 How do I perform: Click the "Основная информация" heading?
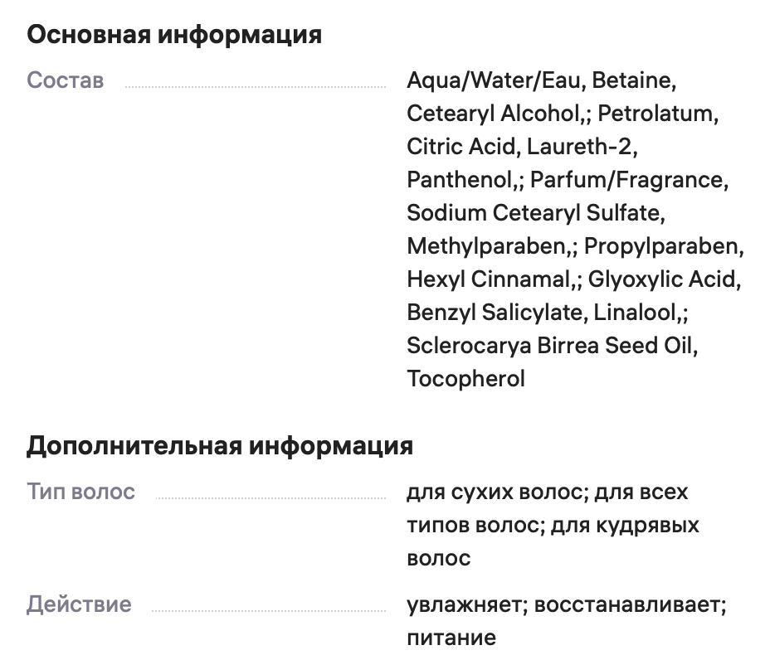173,36
